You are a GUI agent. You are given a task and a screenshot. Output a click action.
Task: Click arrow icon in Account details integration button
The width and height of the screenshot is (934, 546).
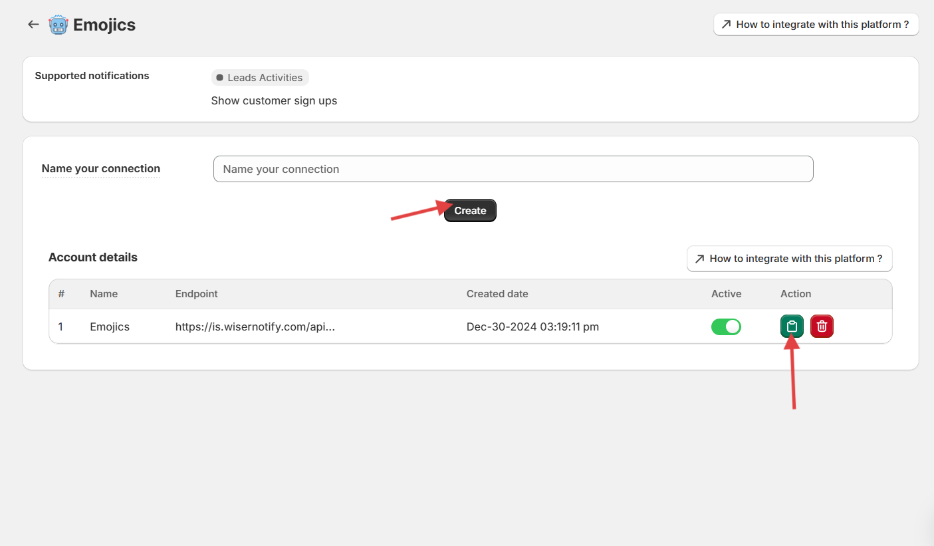699,259
